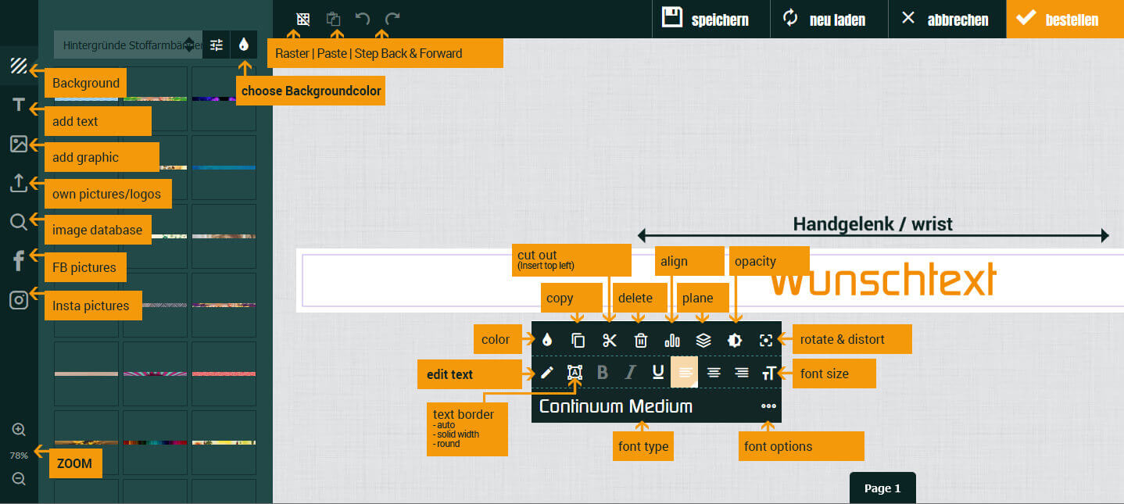Viewport: 1124px width, 504px height.
Task: Toggle italic formatting
Action: coord(630,373)
